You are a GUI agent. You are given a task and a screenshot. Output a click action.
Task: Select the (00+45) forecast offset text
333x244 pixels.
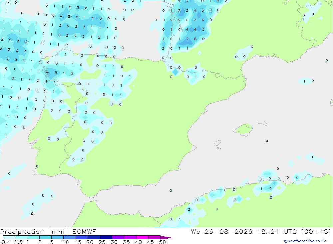click(316, 231)
